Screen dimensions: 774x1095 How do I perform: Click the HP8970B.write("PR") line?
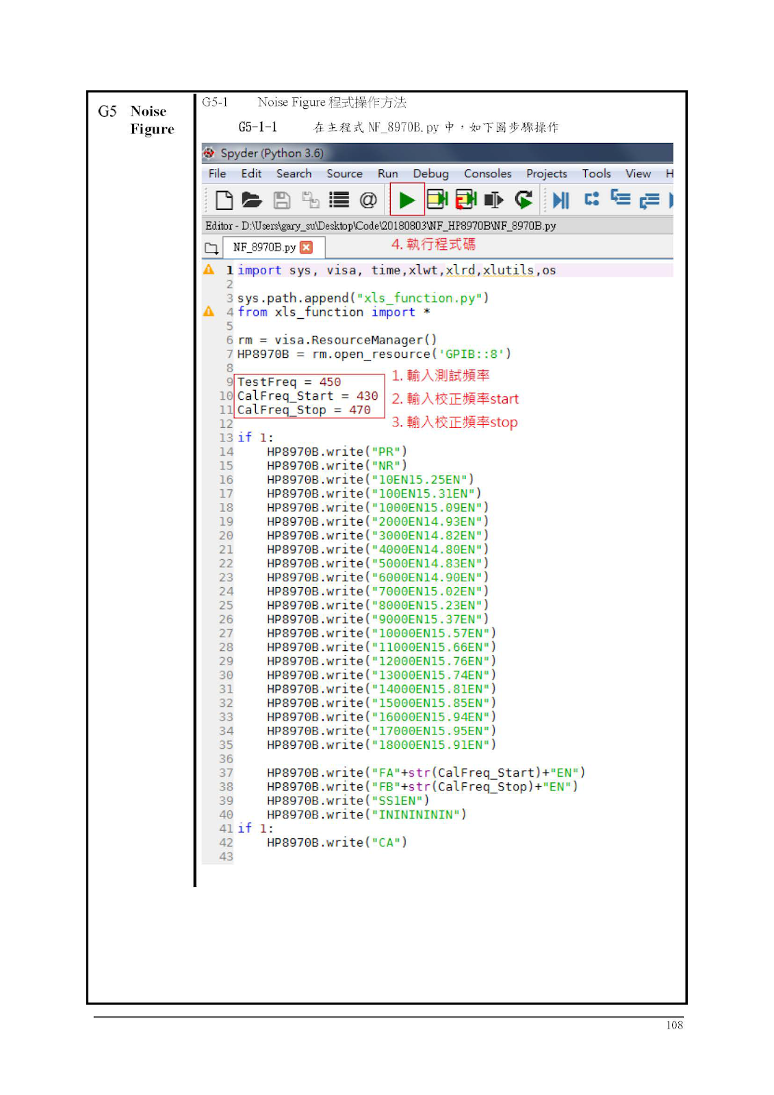337,452
